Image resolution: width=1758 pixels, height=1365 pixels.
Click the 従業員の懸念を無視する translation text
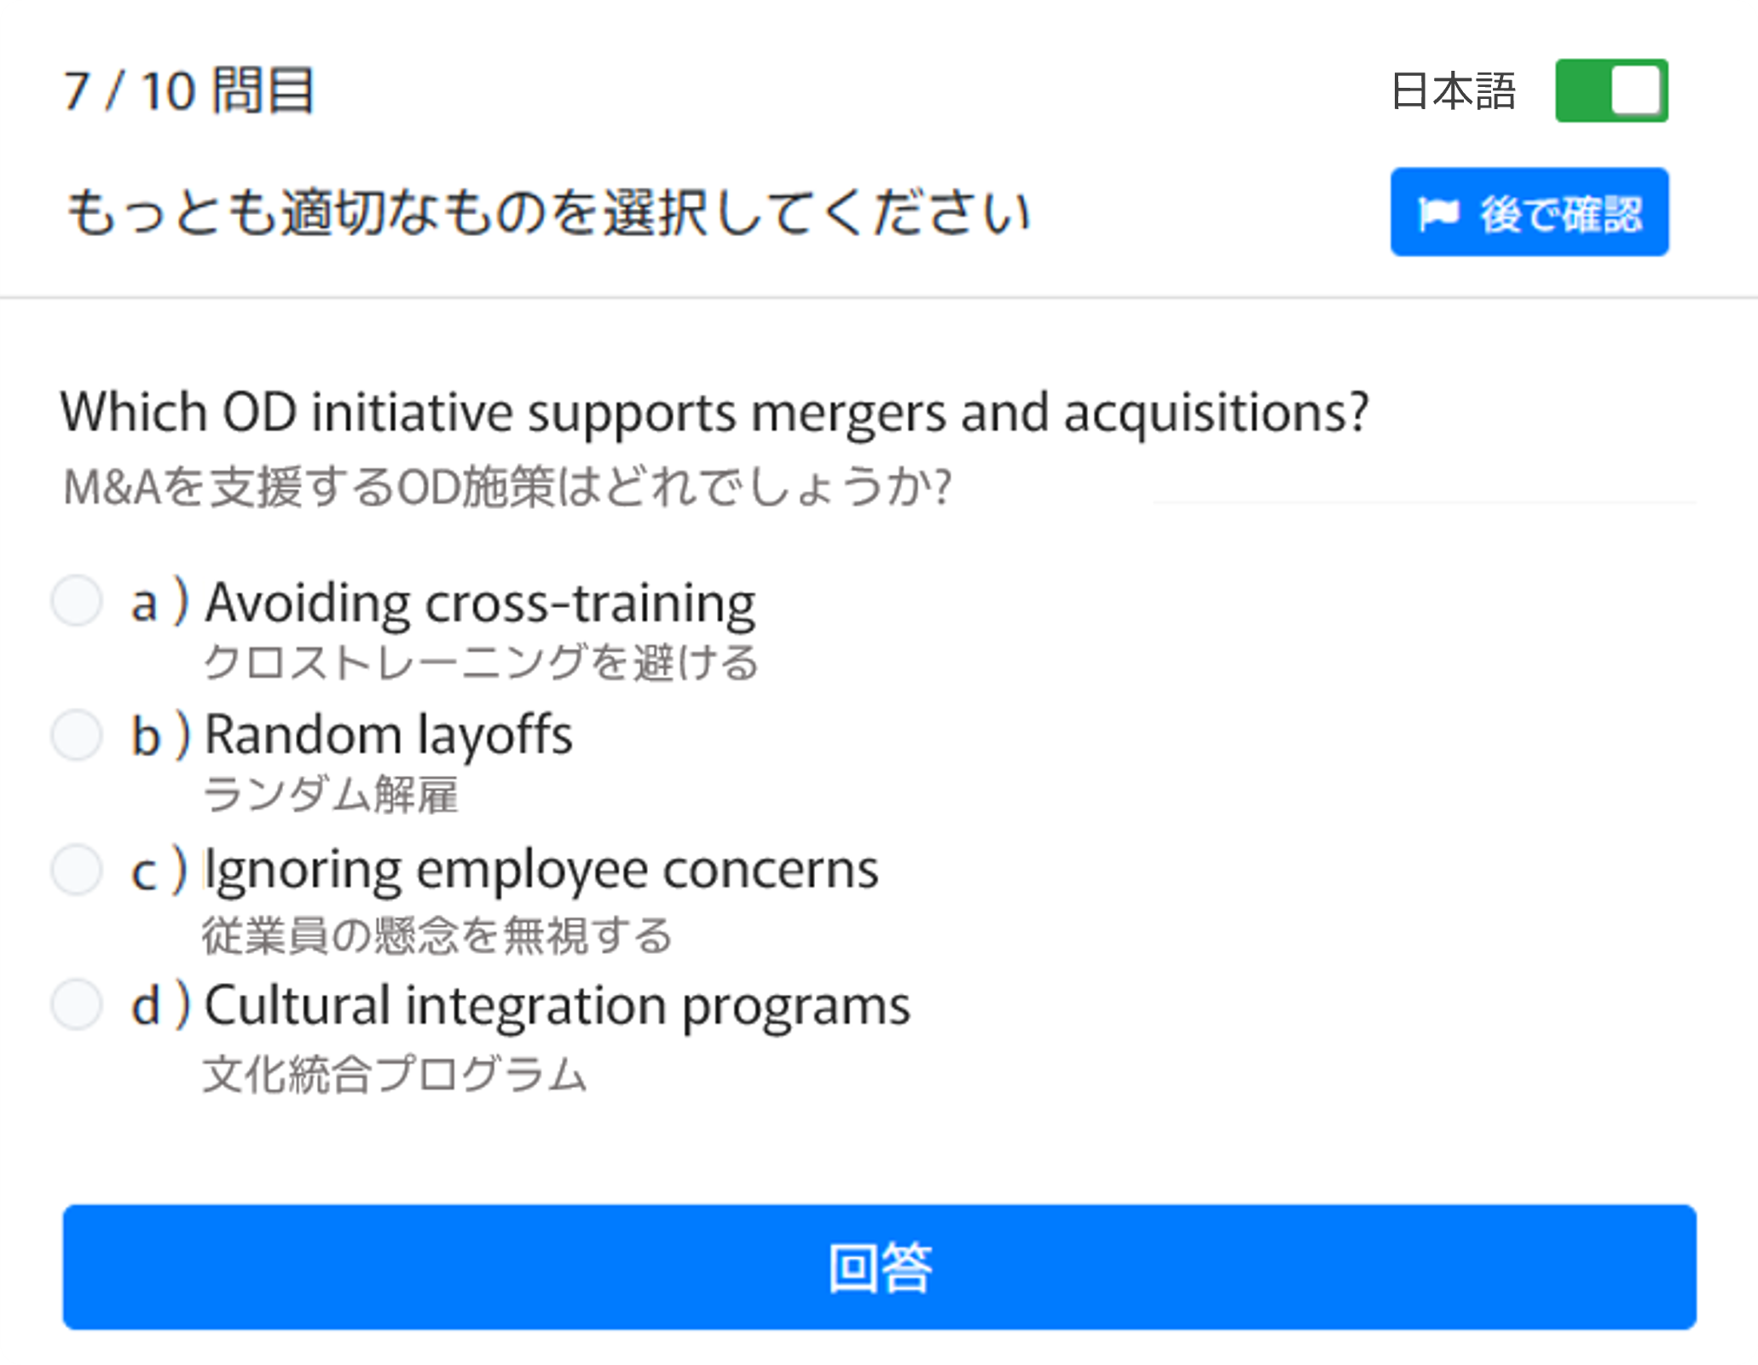[x=437, y=934]
